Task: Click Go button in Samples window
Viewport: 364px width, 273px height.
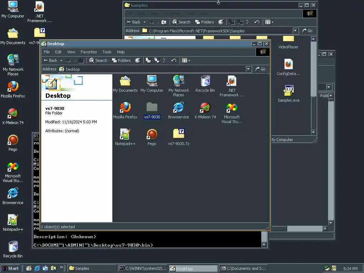Action: click(x=307, y=31)
